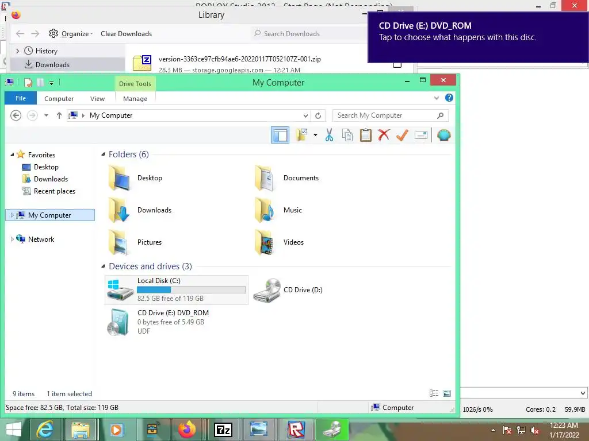This screenshot has height=441, width=589.
Task: Click the Rename toolbar icon
Action: click(x=421, y=135)
